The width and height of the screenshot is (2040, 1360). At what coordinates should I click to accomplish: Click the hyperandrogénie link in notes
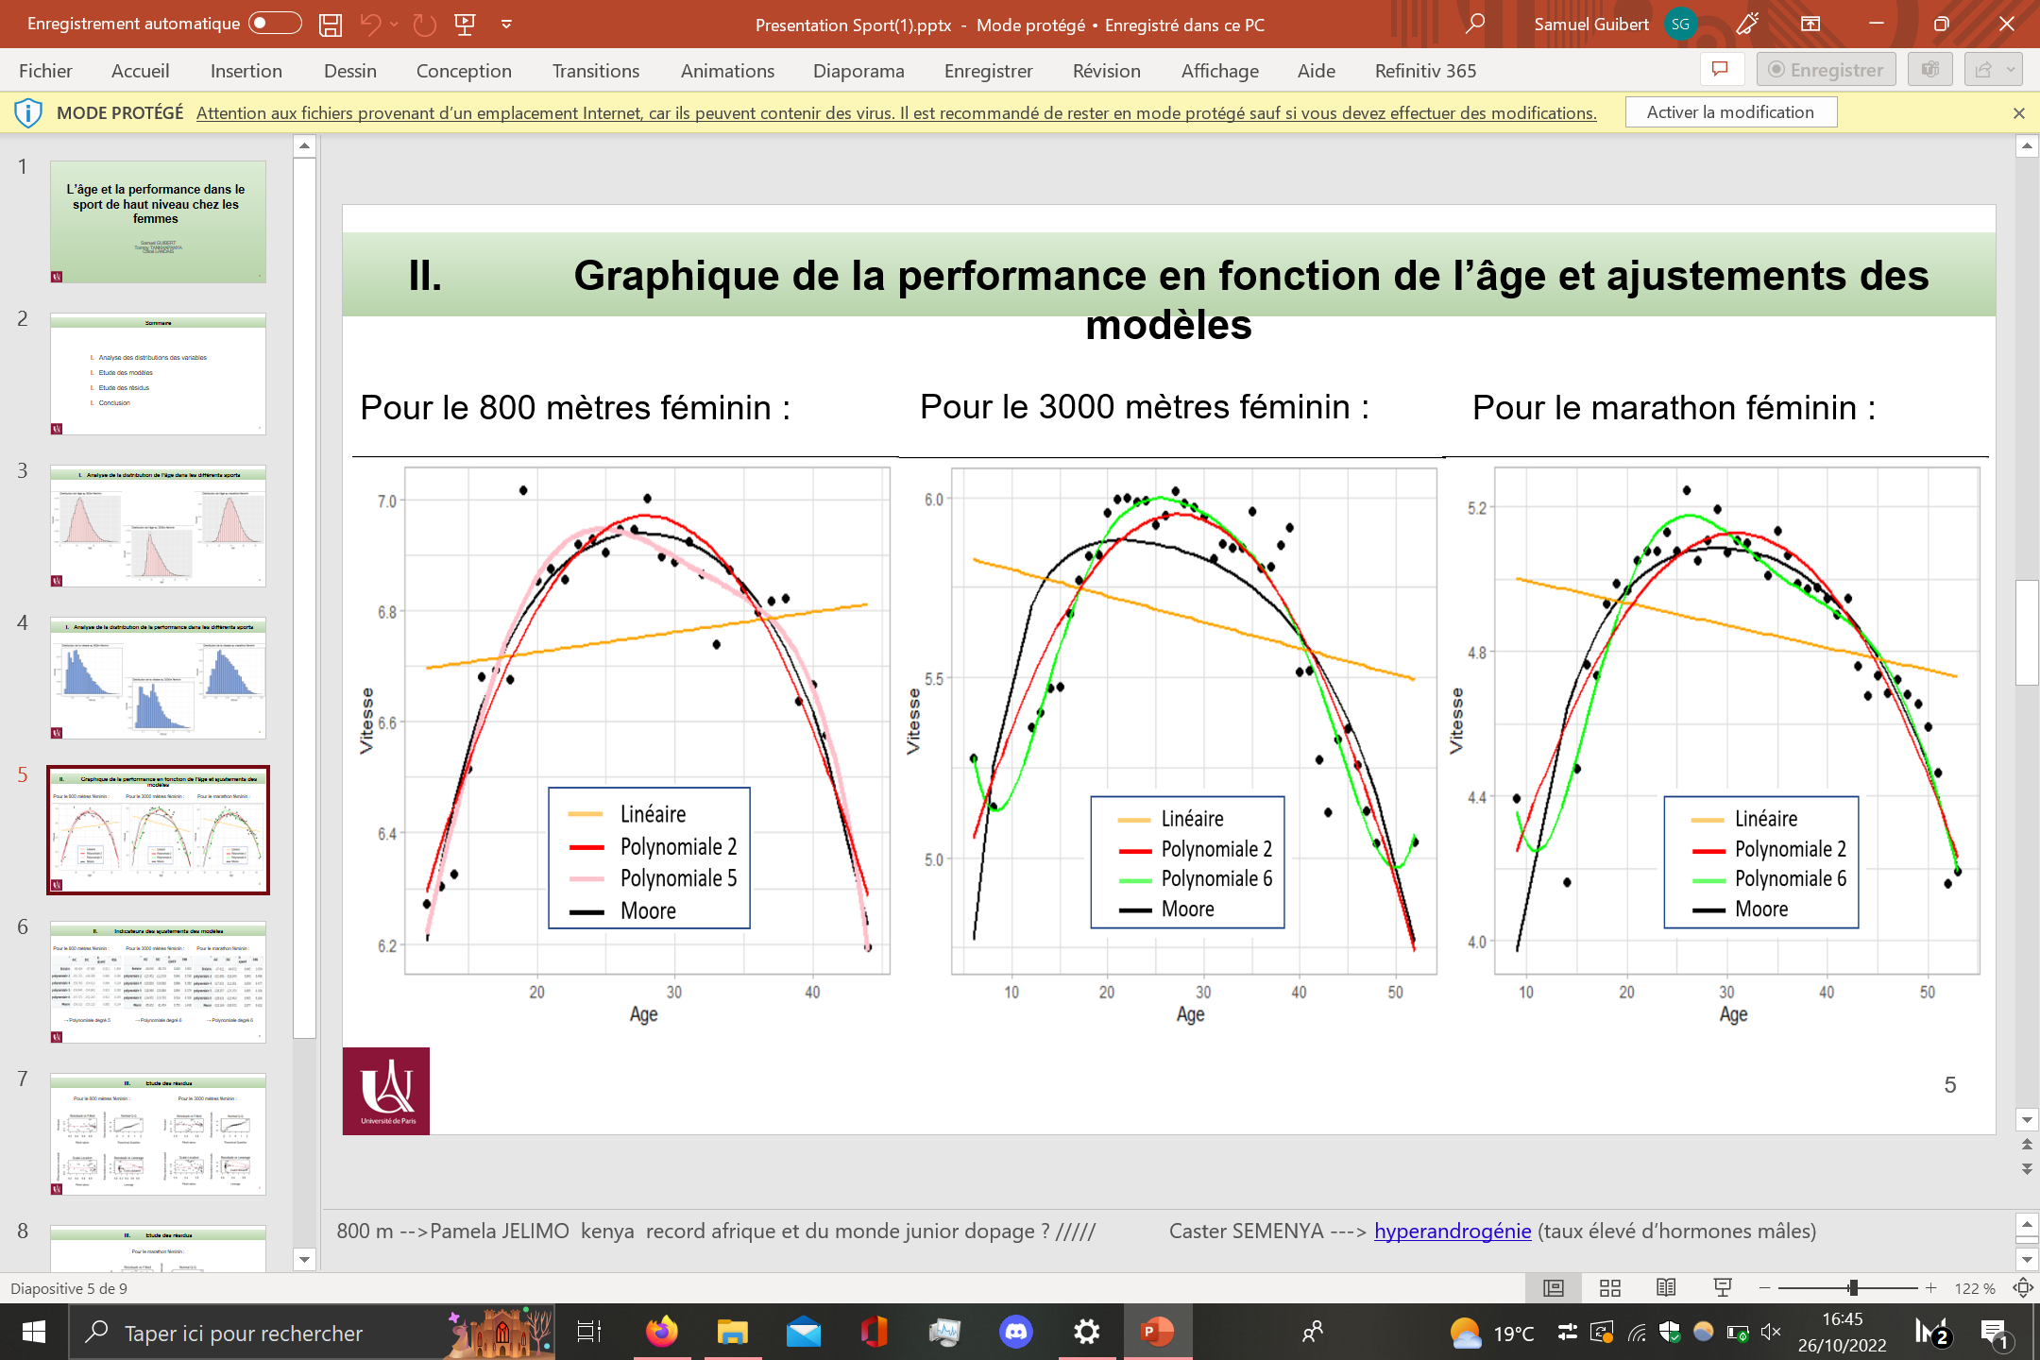(x=1453, y=1231)
